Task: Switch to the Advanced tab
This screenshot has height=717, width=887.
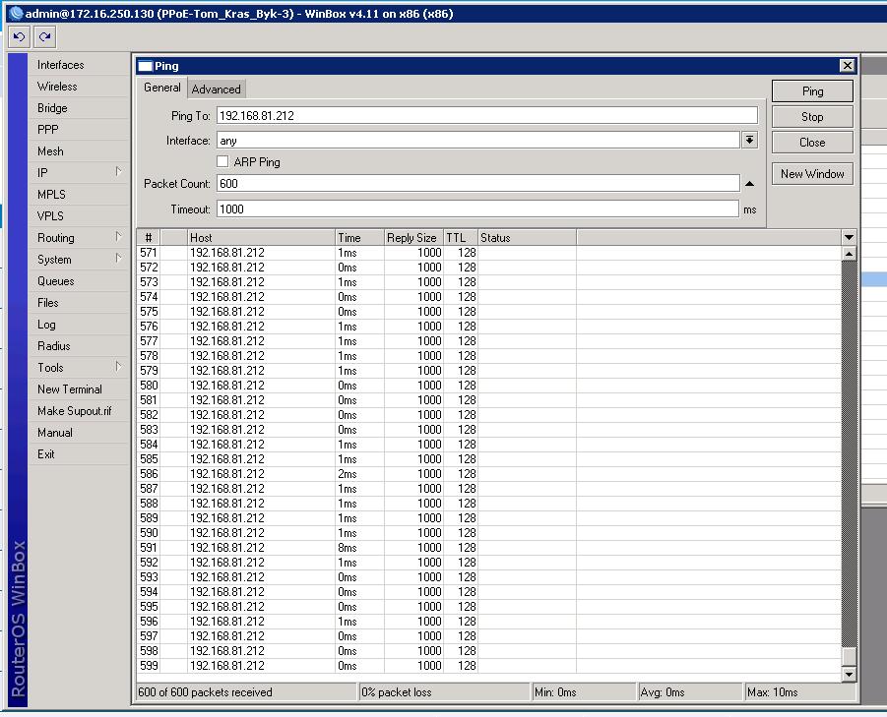Action: (x=217, y=90)
